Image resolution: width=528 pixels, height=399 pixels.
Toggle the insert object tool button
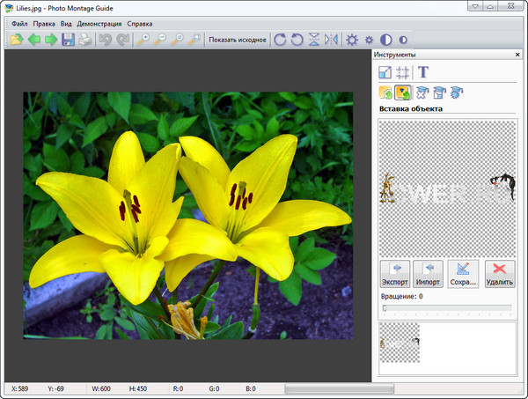point(404,92)
